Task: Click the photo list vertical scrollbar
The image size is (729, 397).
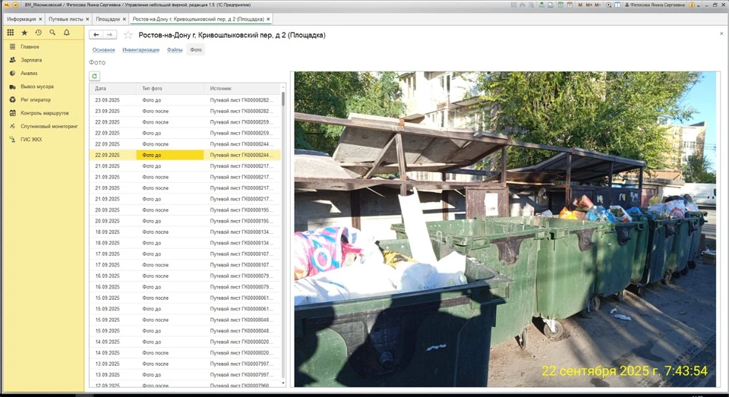Action: (283, 228)
